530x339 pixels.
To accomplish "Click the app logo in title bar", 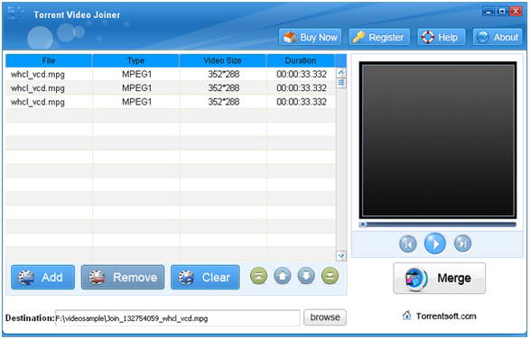I will (15, 14).
